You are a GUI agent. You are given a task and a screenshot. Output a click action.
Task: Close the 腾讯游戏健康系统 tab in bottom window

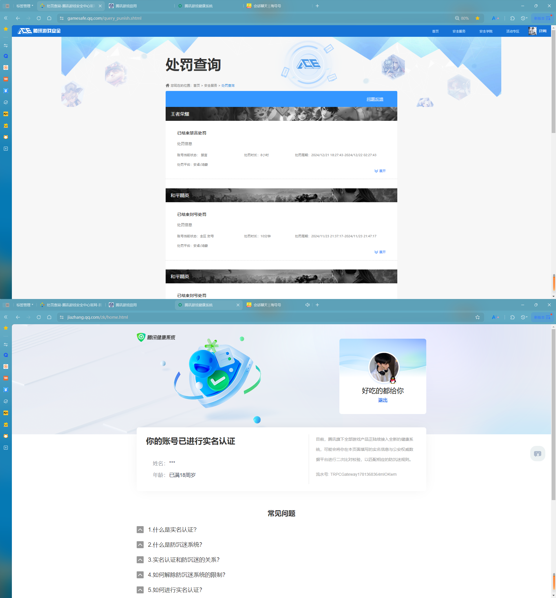(238, 305)
